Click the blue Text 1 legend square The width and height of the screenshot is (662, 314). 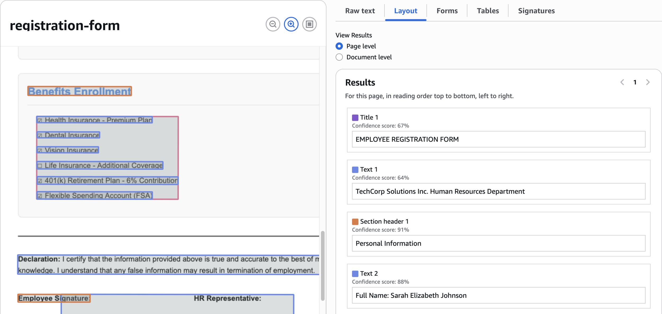tap(355, 170)
